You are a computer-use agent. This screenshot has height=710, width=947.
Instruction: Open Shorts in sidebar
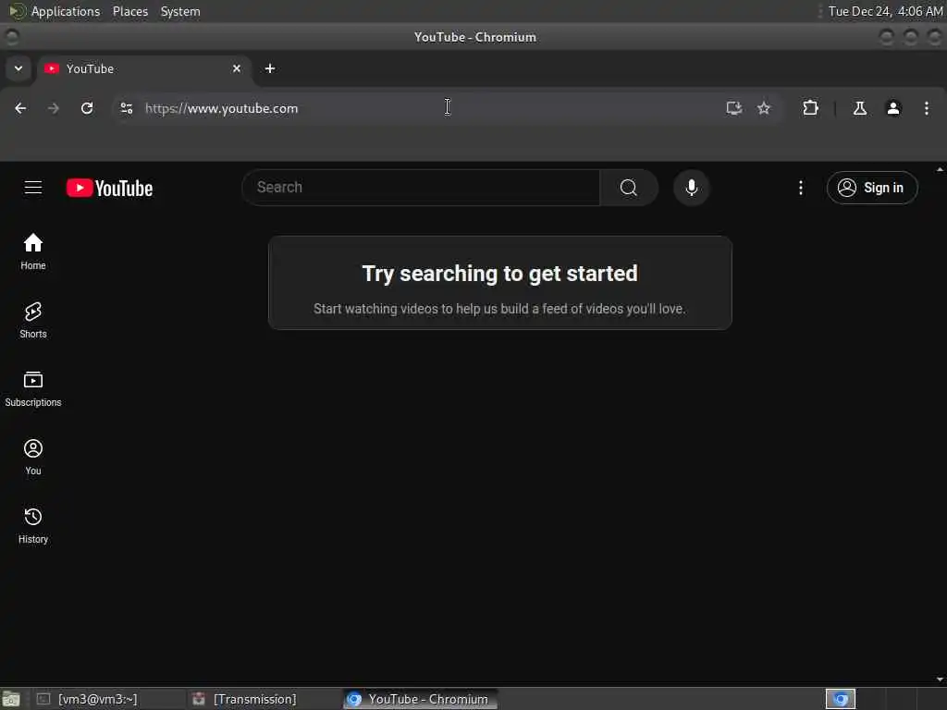33,320
